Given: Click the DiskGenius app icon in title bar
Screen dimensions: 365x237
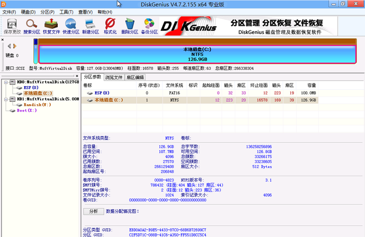Looking at the screenshot, I should click(x=4, y=4).
